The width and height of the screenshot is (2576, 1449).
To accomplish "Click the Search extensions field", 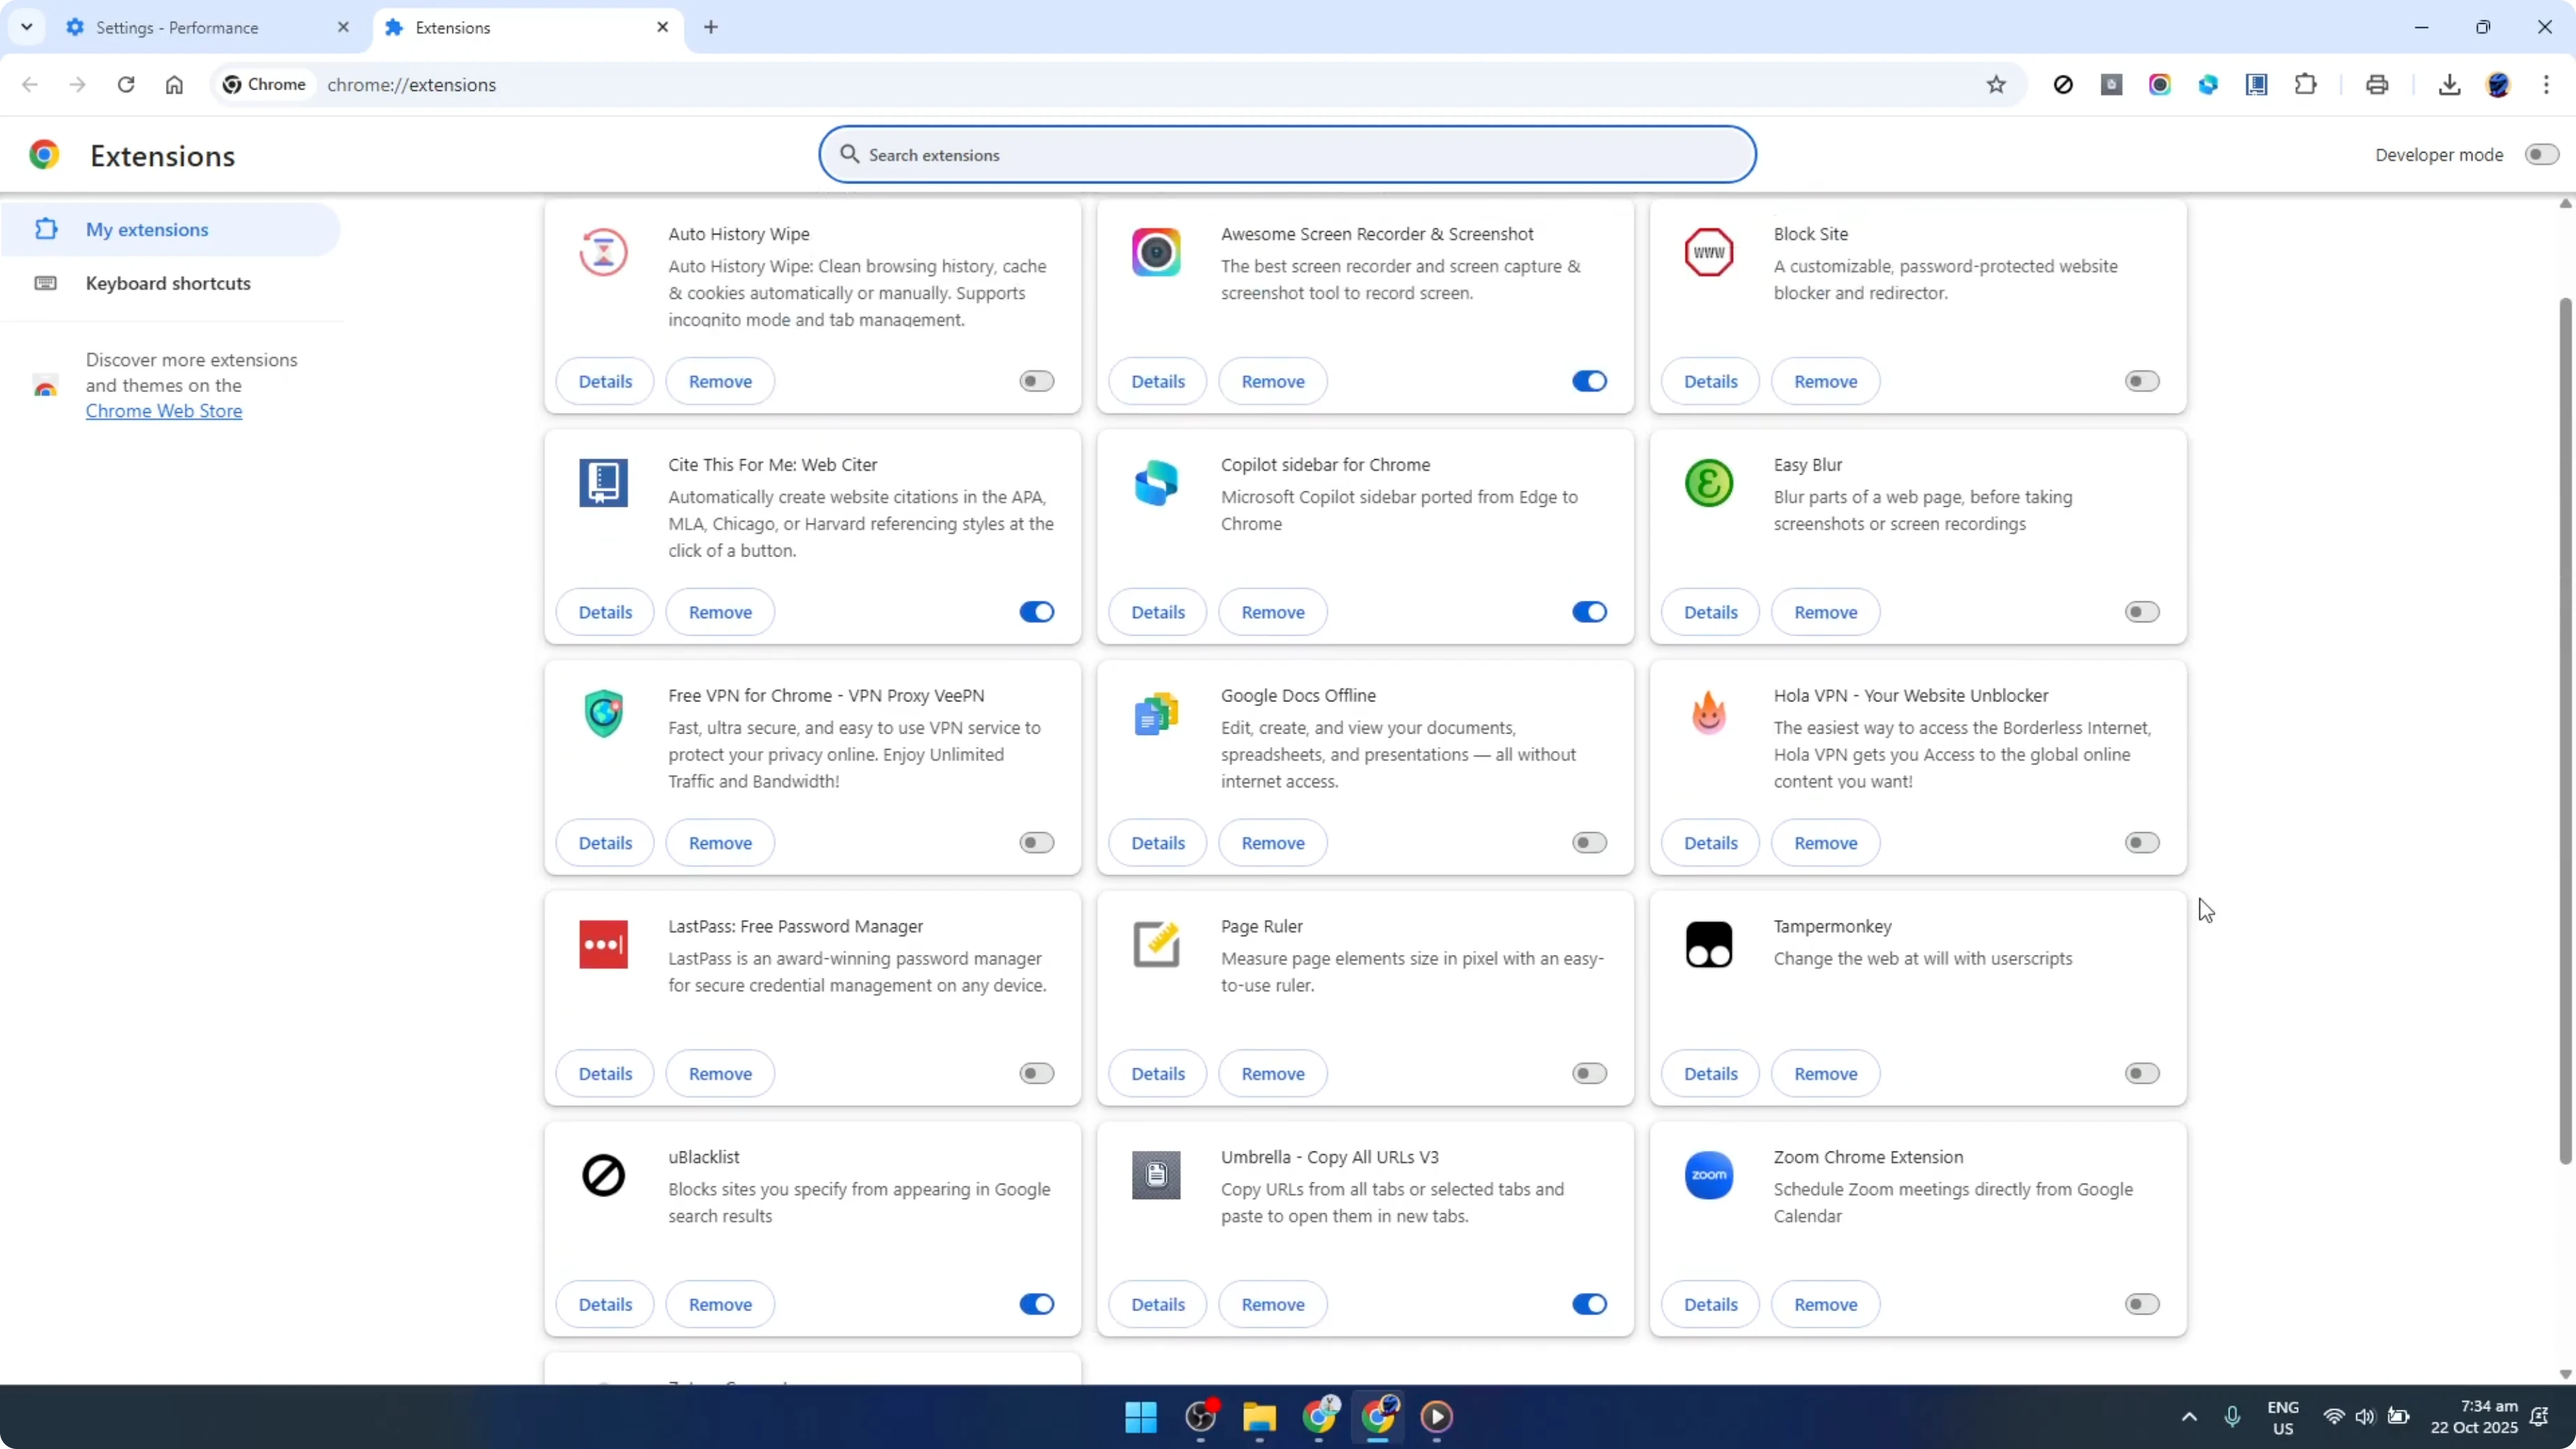I will point(1287,155).
